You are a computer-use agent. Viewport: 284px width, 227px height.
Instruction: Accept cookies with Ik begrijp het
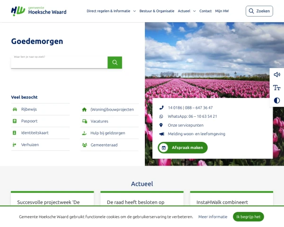click(x=248, y=217)
